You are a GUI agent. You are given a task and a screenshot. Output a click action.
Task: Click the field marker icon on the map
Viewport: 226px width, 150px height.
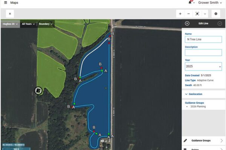pos(38,91)
